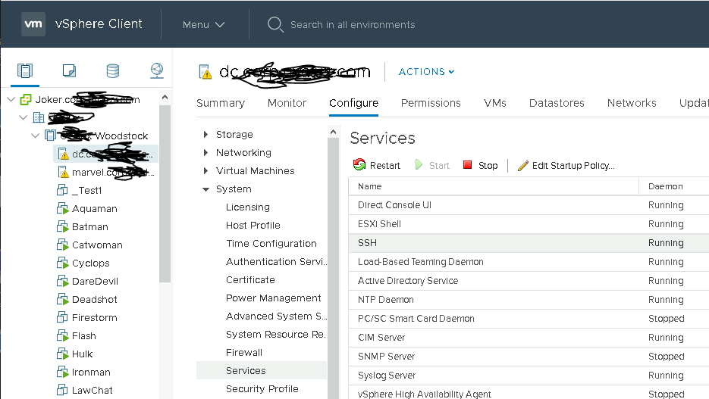Select the ESXi Shell service row
Image resolution: width=709 pixels, height=399 pixels.
529,224
